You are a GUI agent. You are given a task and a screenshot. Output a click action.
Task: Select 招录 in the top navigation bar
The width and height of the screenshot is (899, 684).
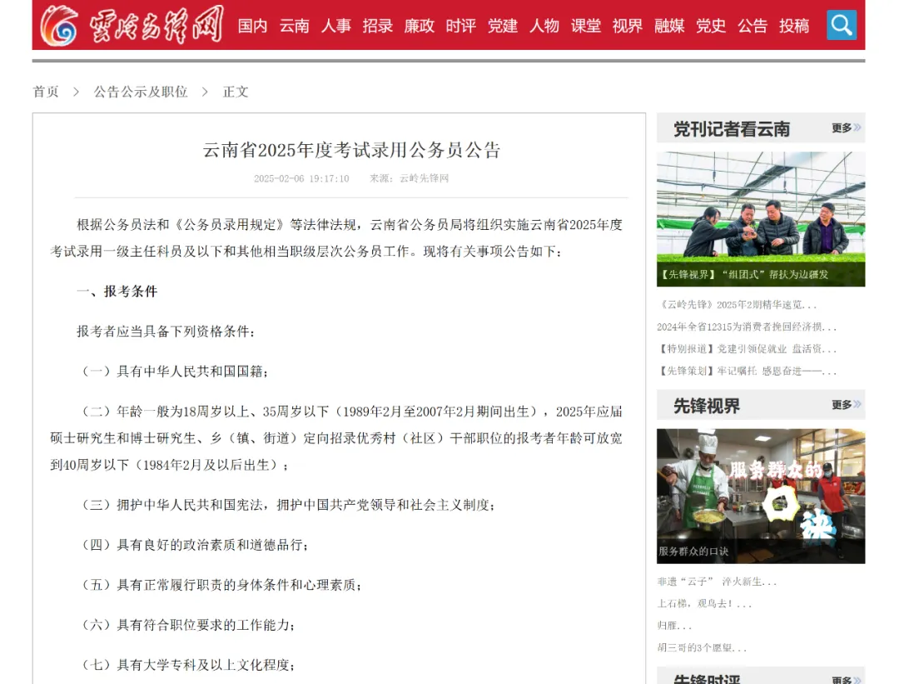[x=378, y=26]
